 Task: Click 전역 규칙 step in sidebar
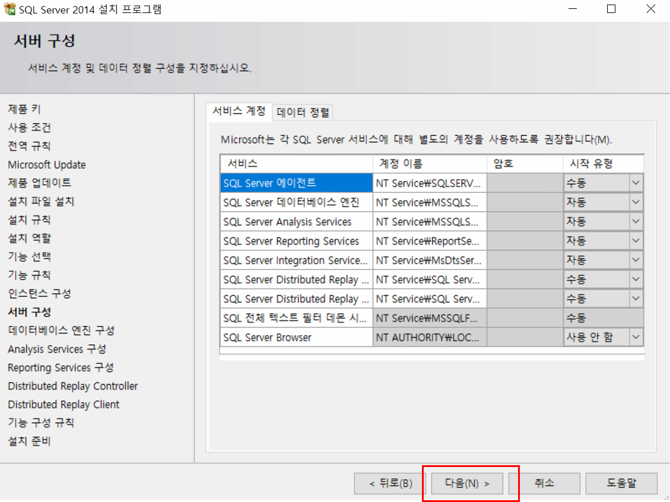29,146
